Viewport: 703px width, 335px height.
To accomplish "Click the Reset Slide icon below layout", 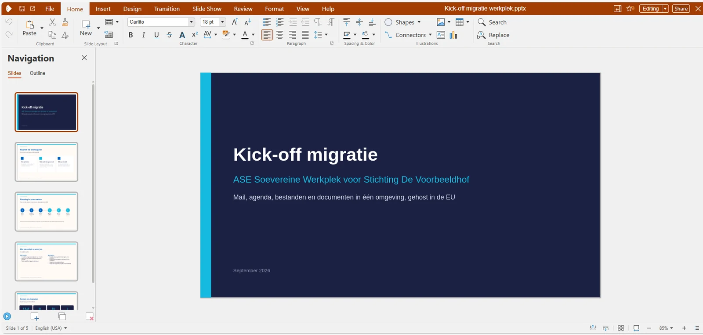I will pos(109,35).
